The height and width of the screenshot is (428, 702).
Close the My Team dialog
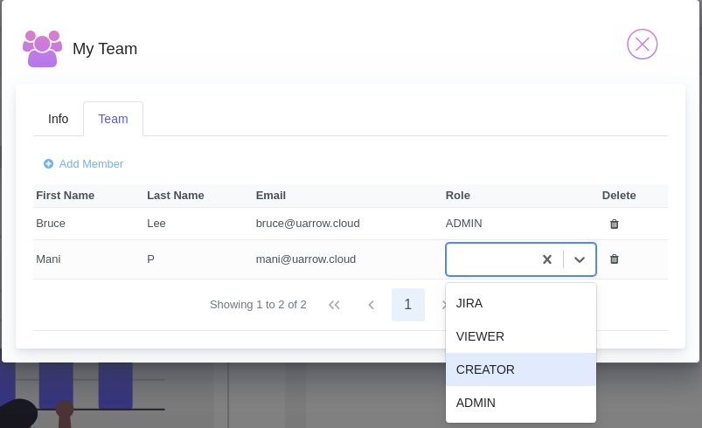click(642, 45)
